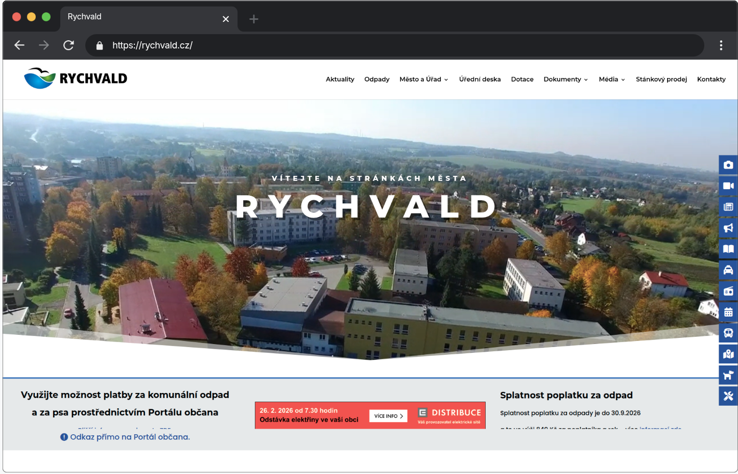Screen dimensions: 738x474
Task: Go to the Aktuality menu item
Action: click(x=340, y=80)
